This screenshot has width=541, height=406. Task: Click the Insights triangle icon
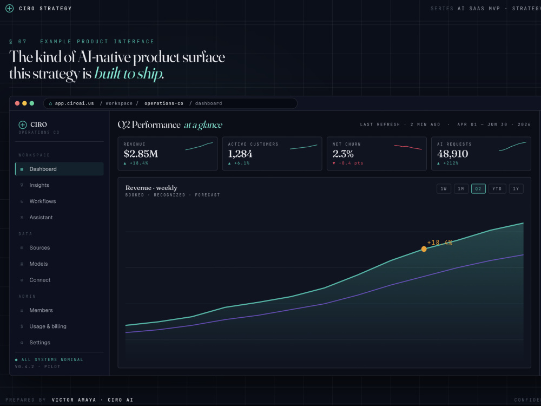click(x=22, y=185)
